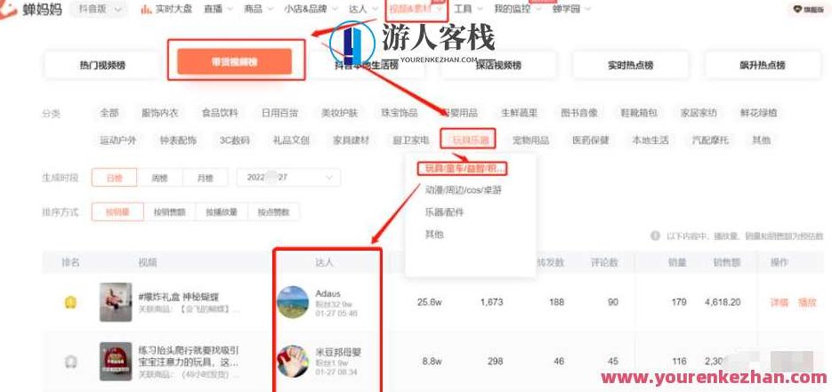This screenshot has width=832, height=392.
Task: Expand the 小店&品牌 menu
Action: (x=310, y=10)
